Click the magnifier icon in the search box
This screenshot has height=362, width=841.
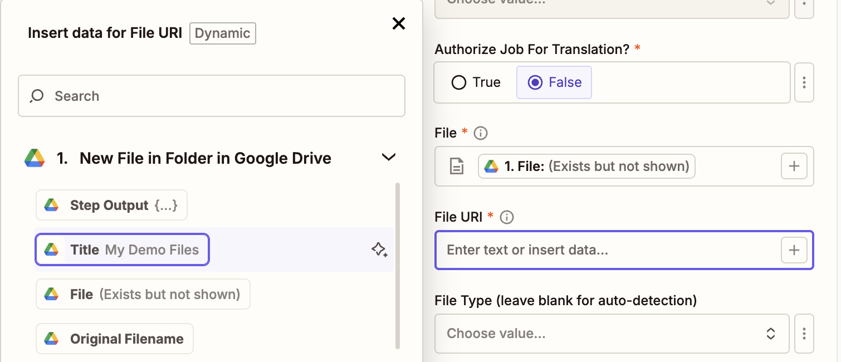click(36, 96)
